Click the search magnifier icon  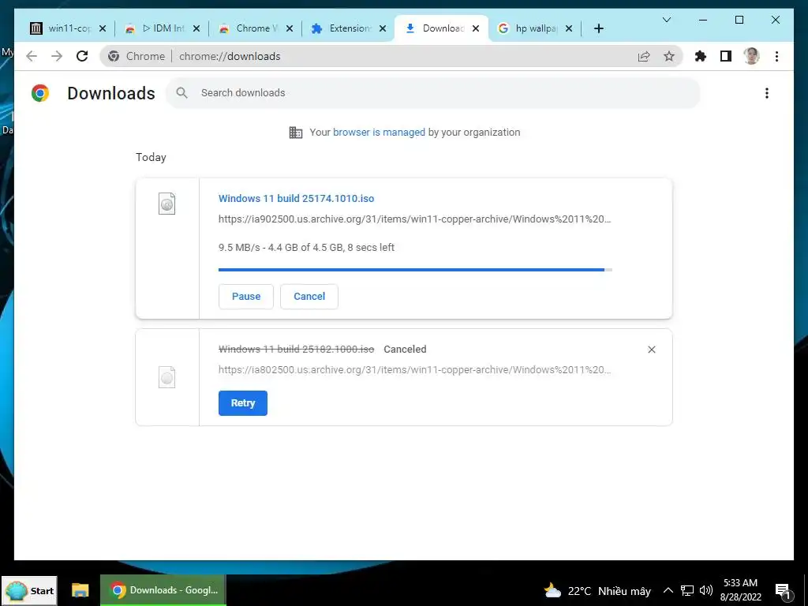click(x=181, y=93)
